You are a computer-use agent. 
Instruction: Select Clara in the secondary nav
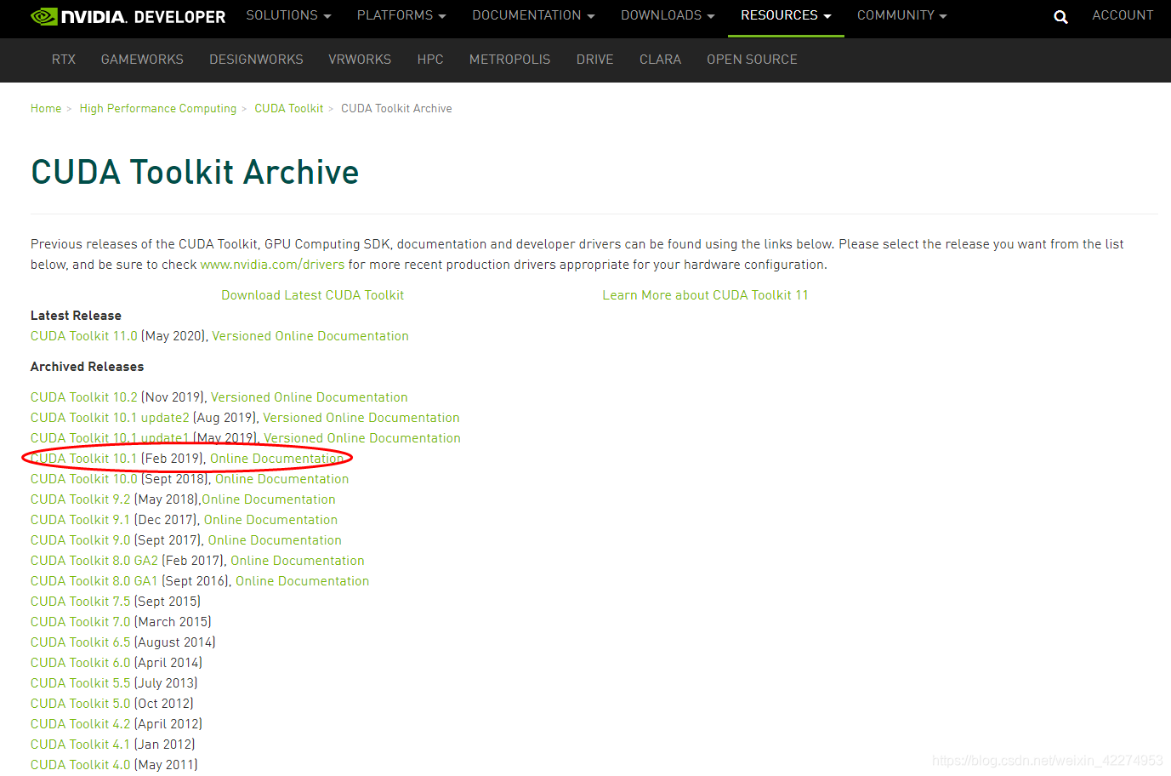click(x=661, y=60)
